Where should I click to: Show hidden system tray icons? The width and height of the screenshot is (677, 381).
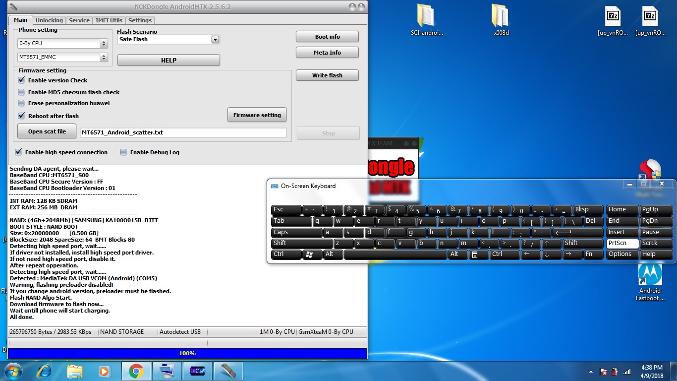coord(591,372)
